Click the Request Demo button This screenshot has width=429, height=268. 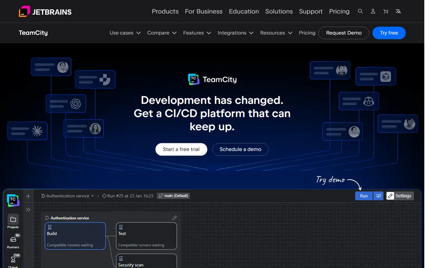pyautogui.click(x=344, y=33)
